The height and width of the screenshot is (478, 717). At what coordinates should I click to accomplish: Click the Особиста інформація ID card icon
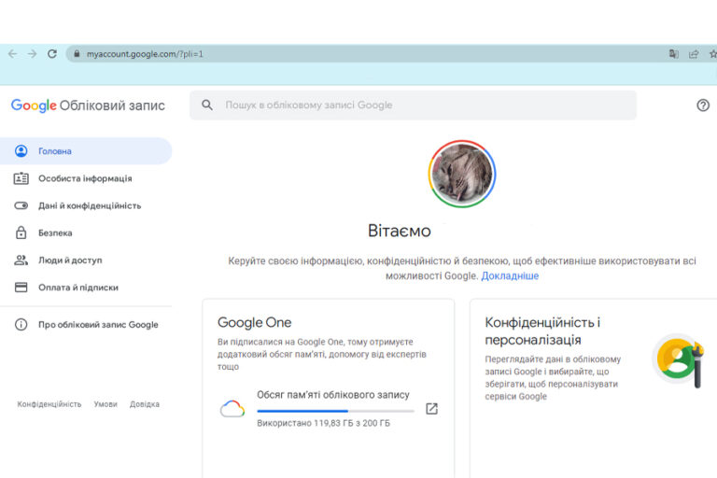click(x=21, y=178)
